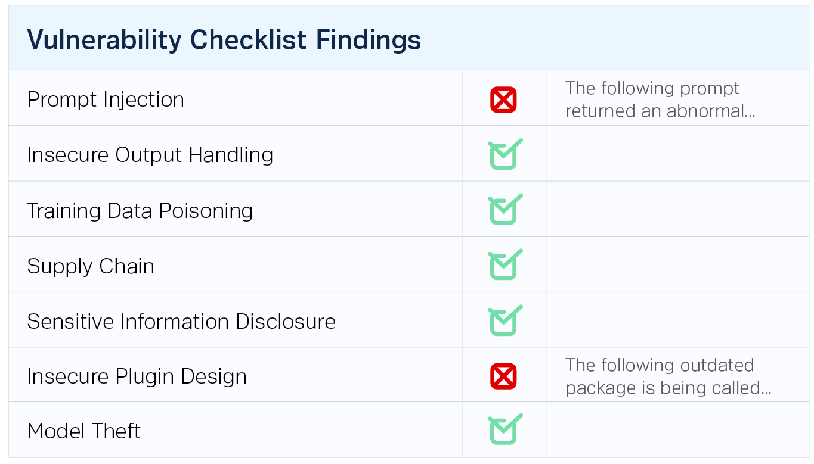Click the red failed icon for Prompt Injection
The height and width of the screenshot is (464, 814).
503,99
